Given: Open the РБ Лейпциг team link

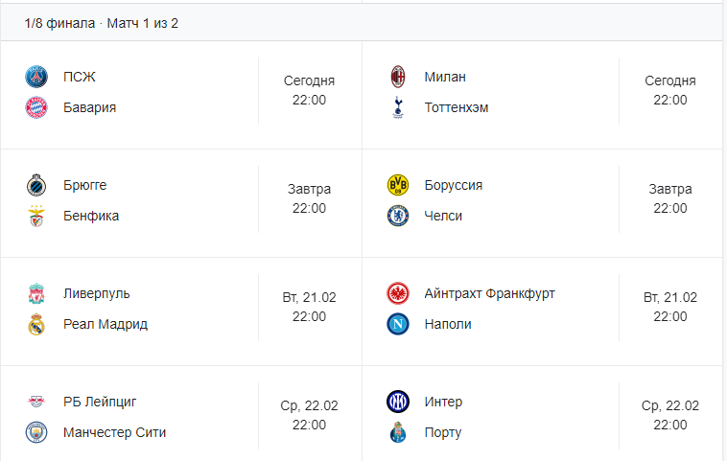Looking at the screenshot, I should pos(106,402).
